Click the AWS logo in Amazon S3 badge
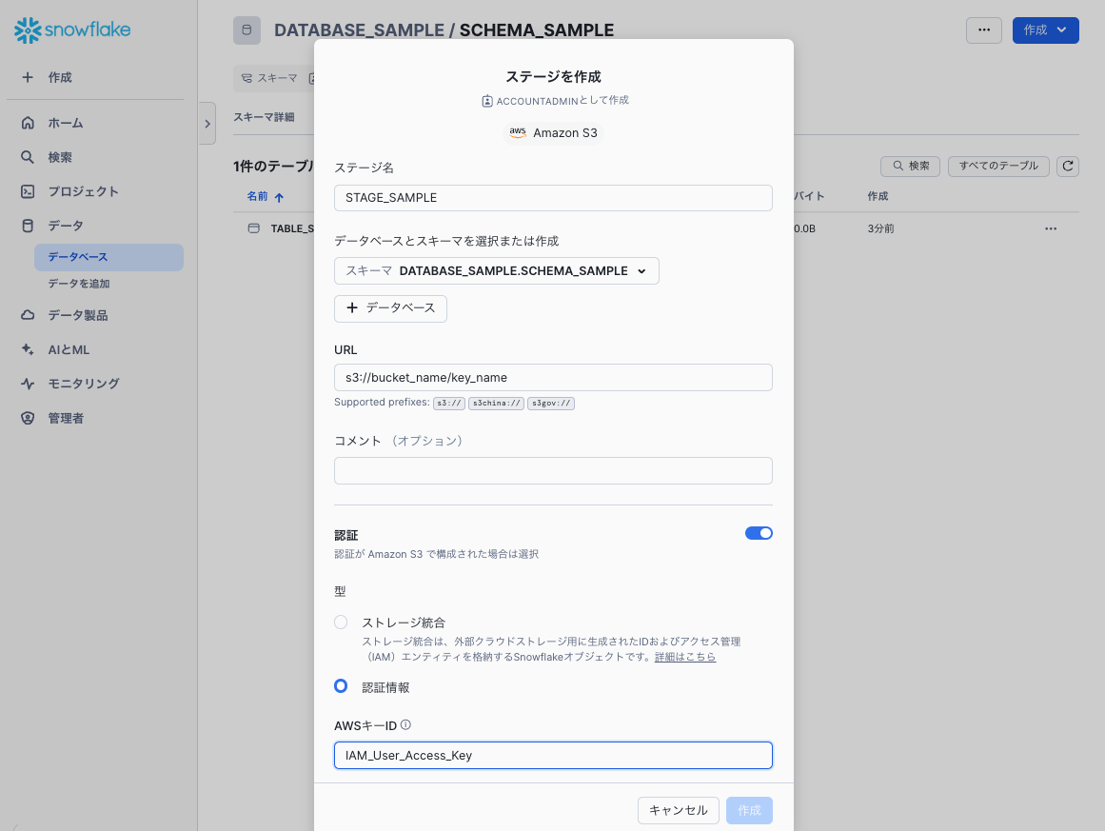Screen dimensions: 1105x831 (518, 132)
